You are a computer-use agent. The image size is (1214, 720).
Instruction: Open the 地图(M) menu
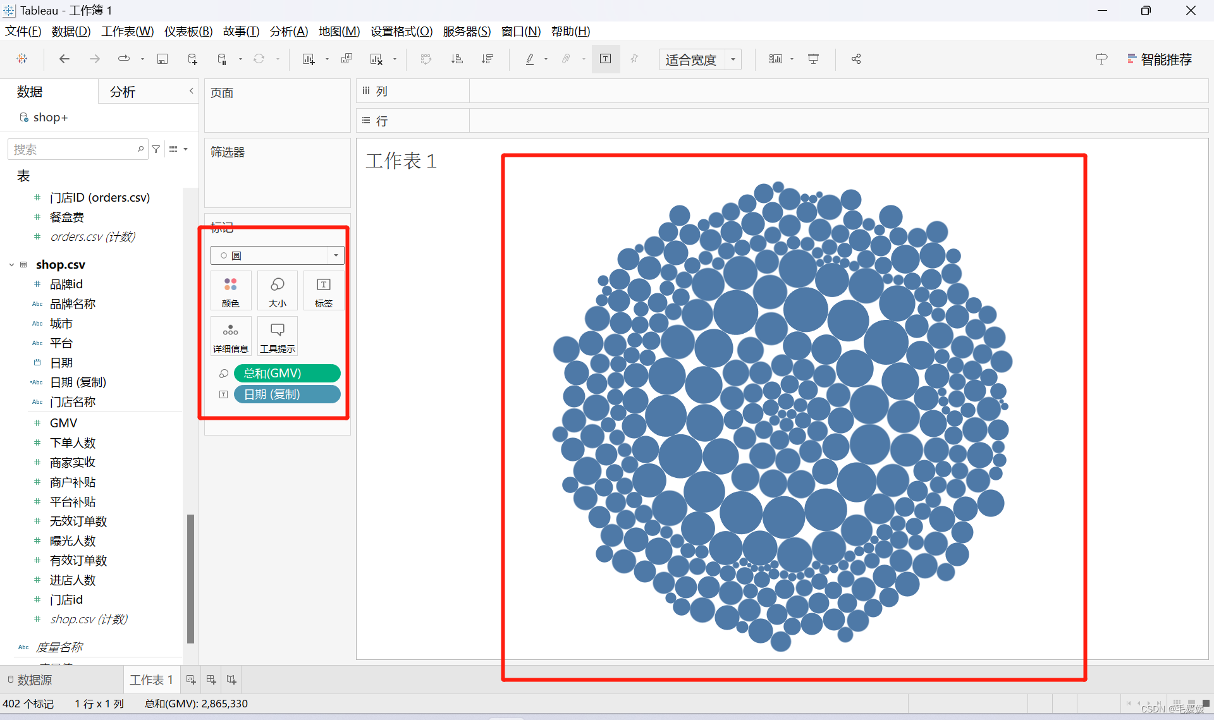click(x=339, y=31)
